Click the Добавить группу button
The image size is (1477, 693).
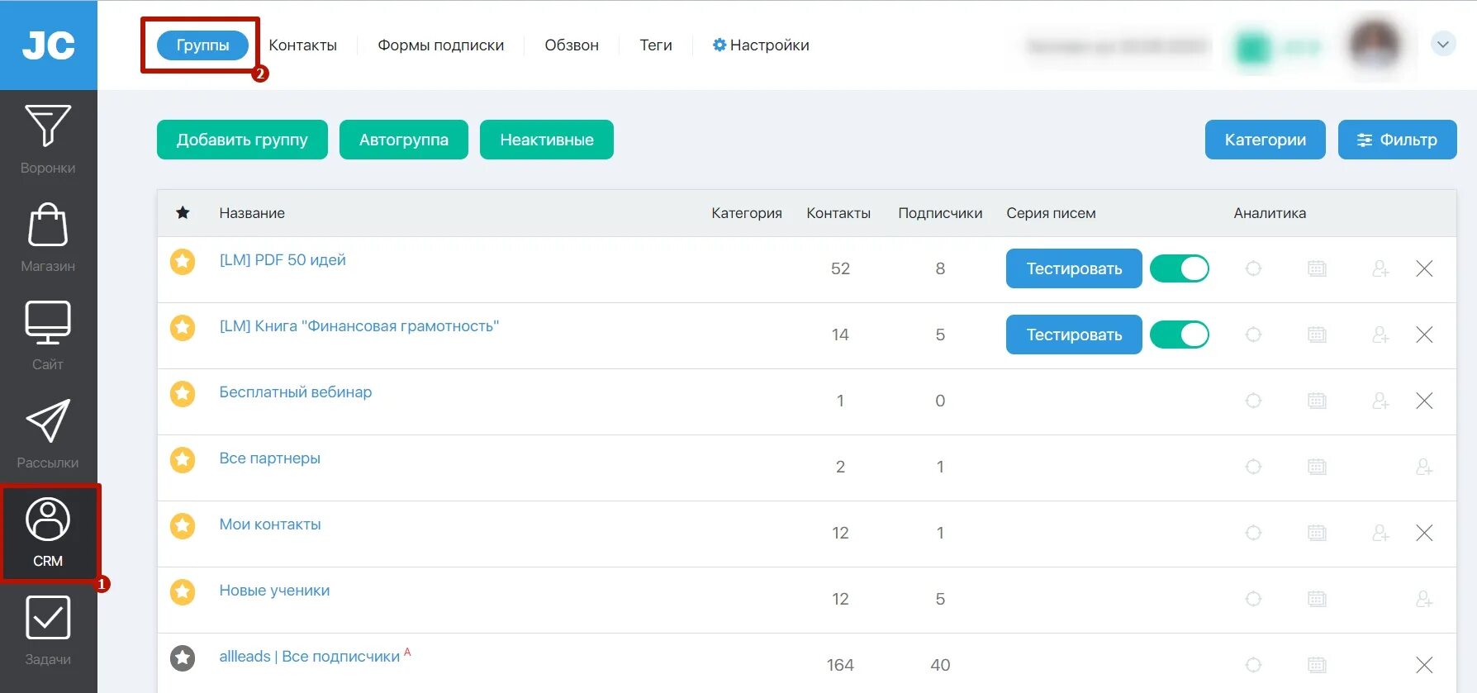(242, 140)
